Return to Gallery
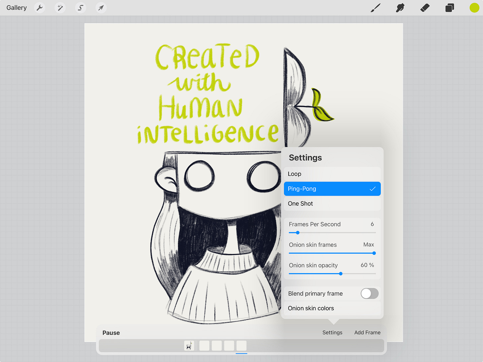The image size is (483, 362). point(17,8)
